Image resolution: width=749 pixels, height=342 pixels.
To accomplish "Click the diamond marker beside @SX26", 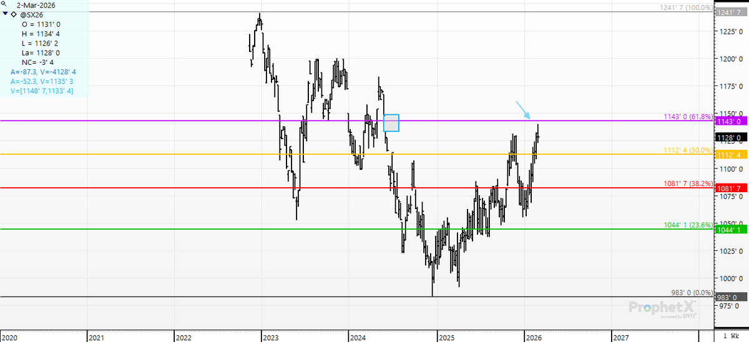I will click(x=14, y=13).
